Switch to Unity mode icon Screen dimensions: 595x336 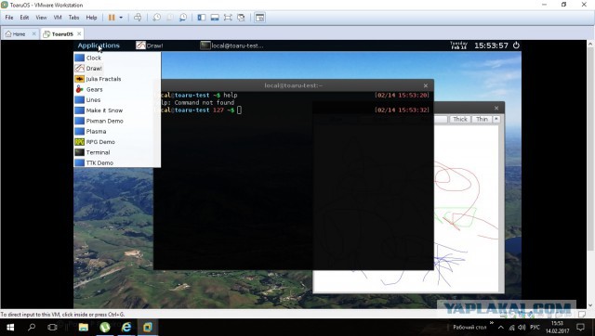pyautogui.click(x=241, y=18)
